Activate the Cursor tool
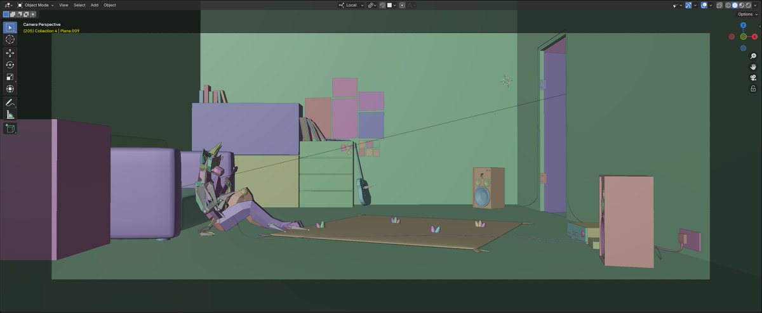This screenshot has width=762, height=313. (10, 39)
